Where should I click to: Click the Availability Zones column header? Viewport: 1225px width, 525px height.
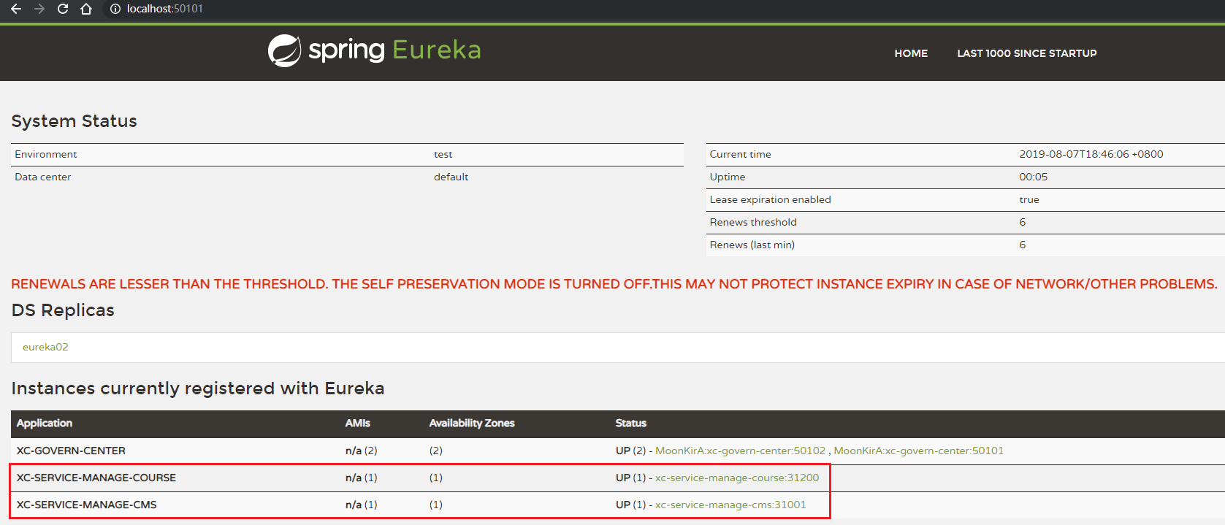click(x=472, y=424)
